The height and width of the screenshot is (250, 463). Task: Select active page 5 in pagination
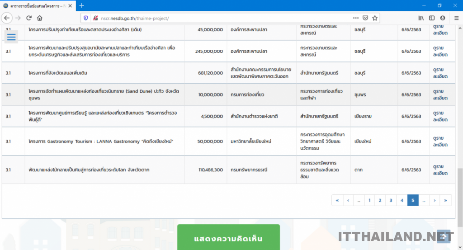click(413, 200)
